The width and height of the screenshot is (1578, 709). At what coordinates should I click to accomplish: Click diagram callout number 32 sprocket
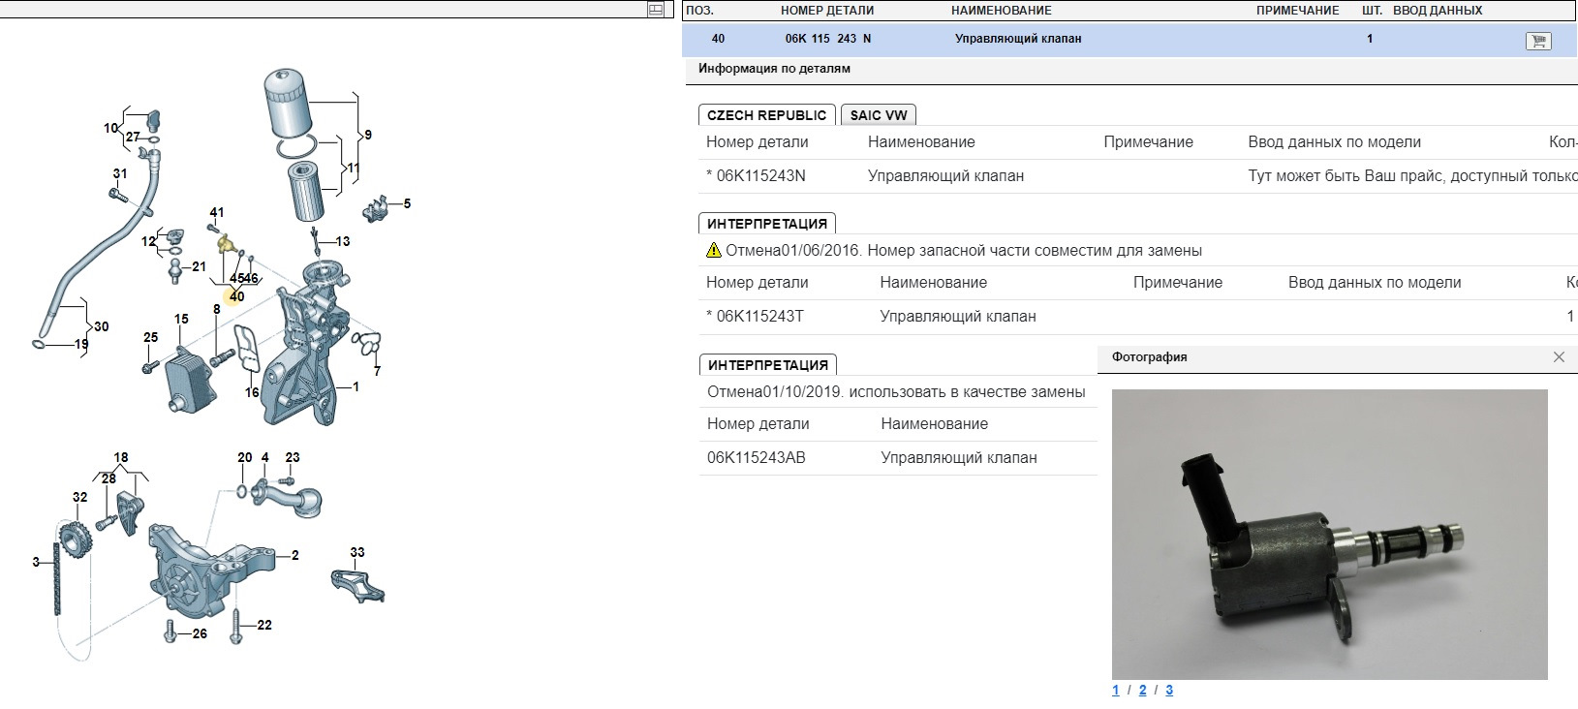pos(79,497)
